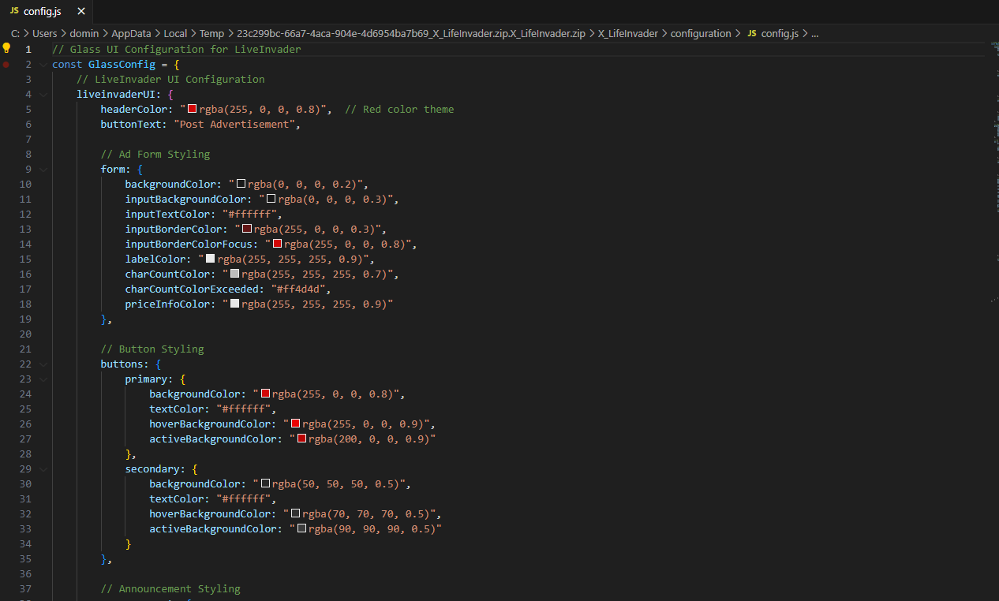Screen dimensions: 999x601
Task: Open the C: breadcrumb segment
Action: click(15, 33)
